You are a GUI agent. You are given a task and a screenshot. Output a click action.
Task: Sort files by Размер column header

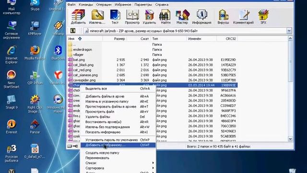[115, 38]
